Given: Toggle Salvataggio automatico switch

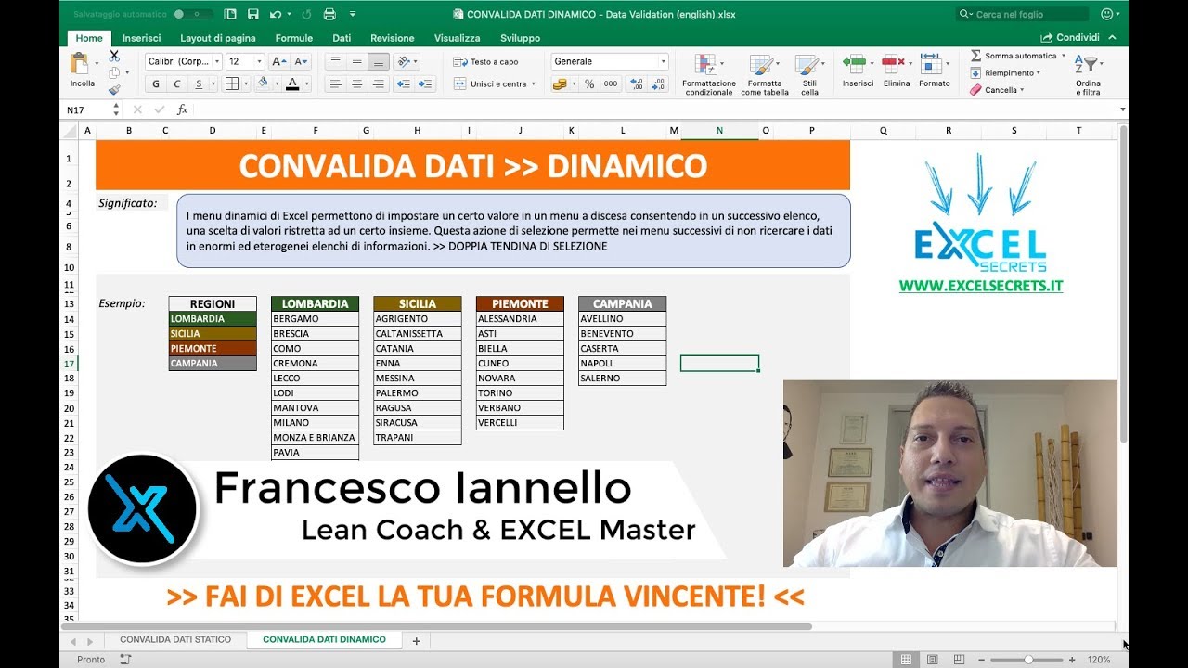Looking at the screenshot, I should point(192,14).
